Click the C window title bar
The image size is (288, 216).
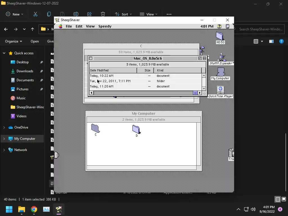pyautogui.click(x=141, y=46)
